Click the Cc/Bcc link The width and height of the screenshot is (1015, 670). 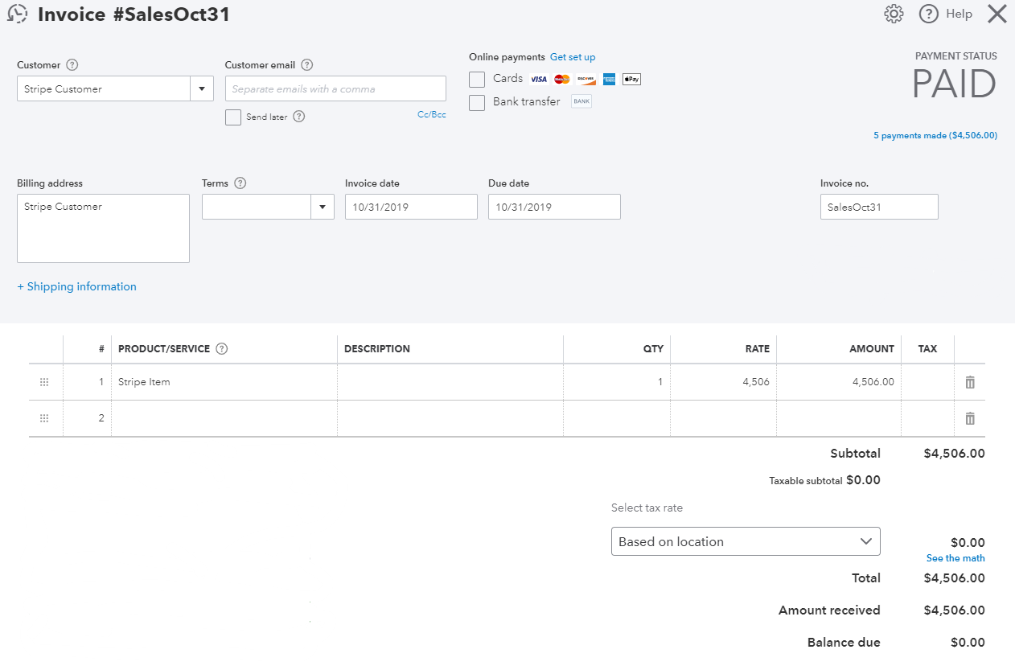pyautogui.click(x=432, y=115)
